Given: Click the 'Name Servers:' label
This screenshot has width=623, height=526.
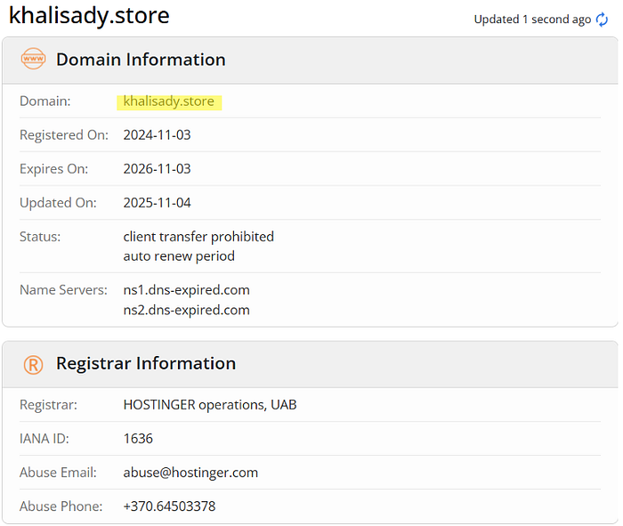Looking at the screenshot, I should click(x=63, y=290).
